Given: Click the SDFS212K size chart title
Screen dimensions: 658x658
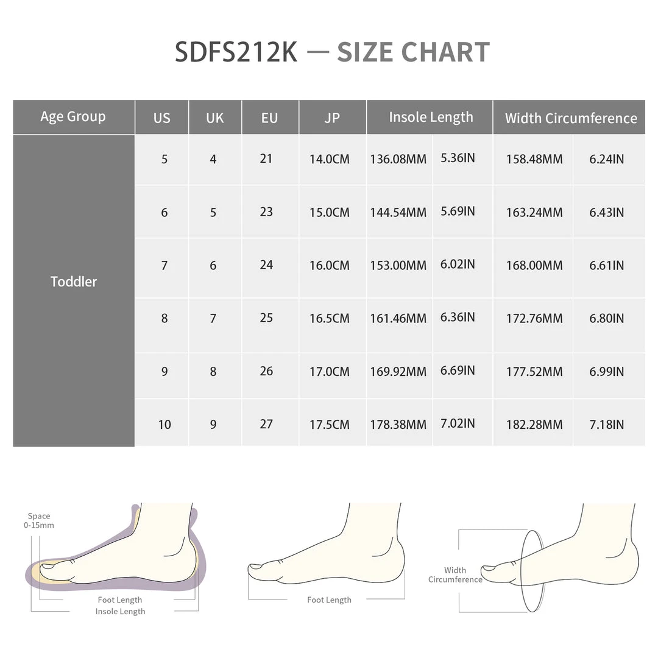Looking at the screenshot, I should click(332, 52).
